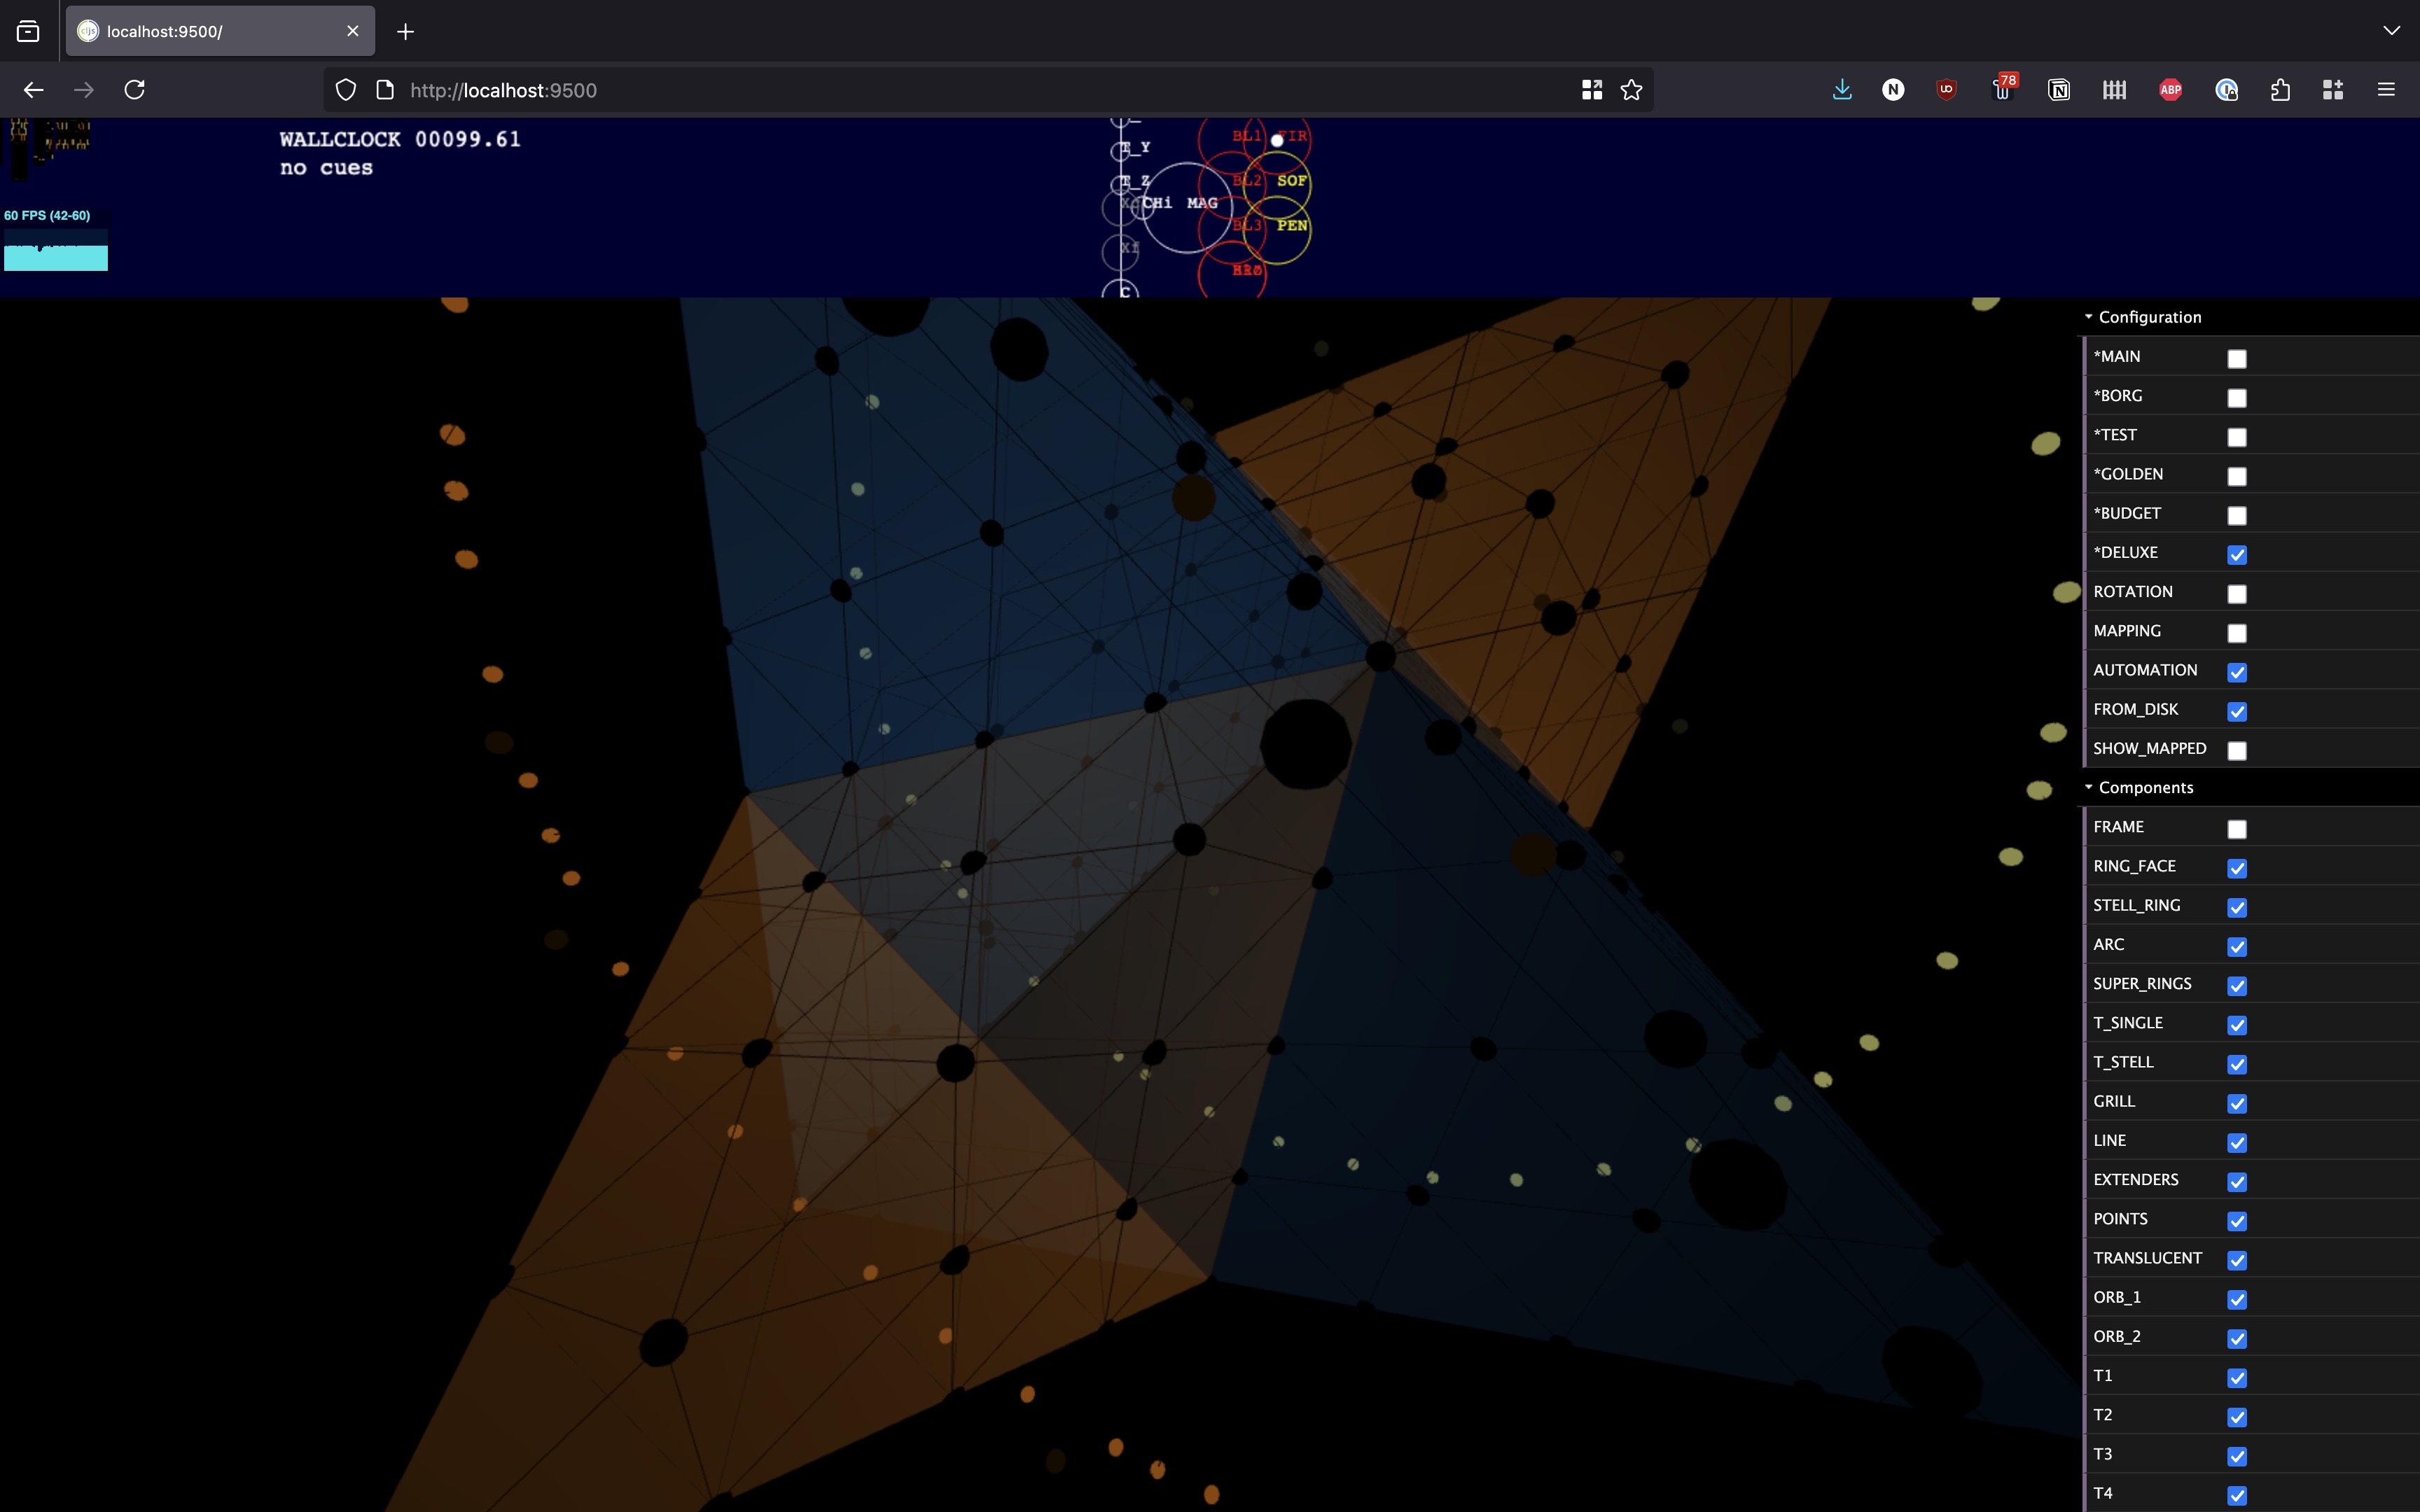Click the WALLCLOCK readout text
This screenshot has height=1512, width=2420.
click(400, 139)
